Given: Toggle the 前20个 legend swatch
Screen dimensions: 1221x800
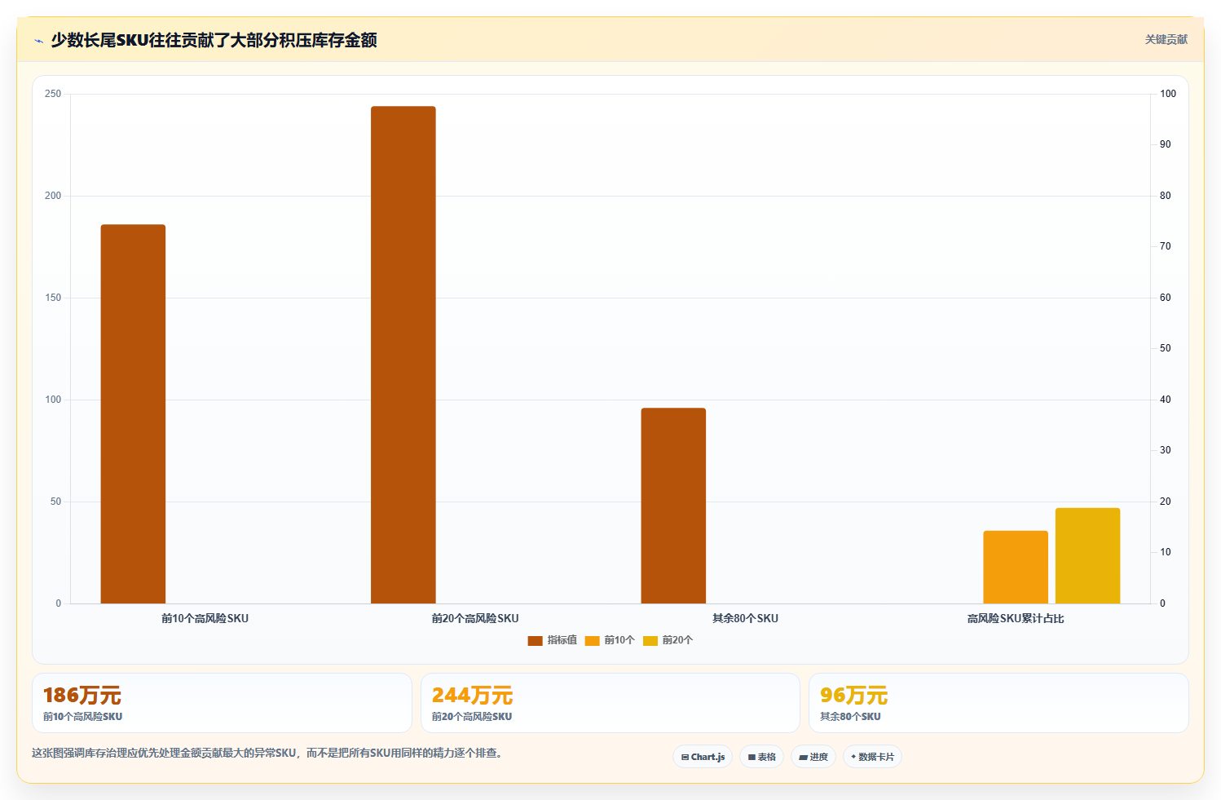Looking at the screenshot, I should 650,641.
